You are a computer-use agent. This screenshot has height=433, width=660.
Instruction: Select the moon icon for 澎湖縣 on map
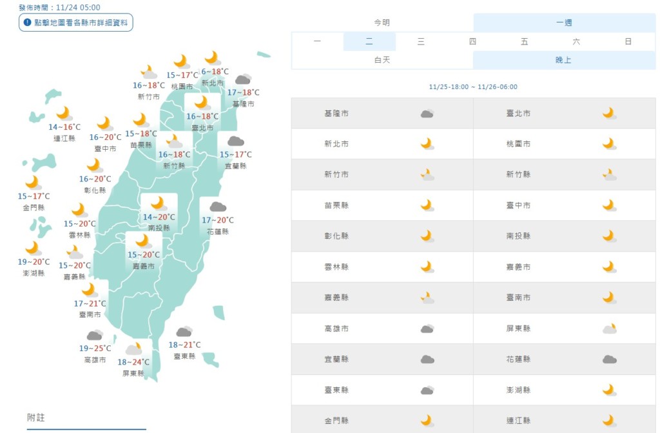click(32, 248)
